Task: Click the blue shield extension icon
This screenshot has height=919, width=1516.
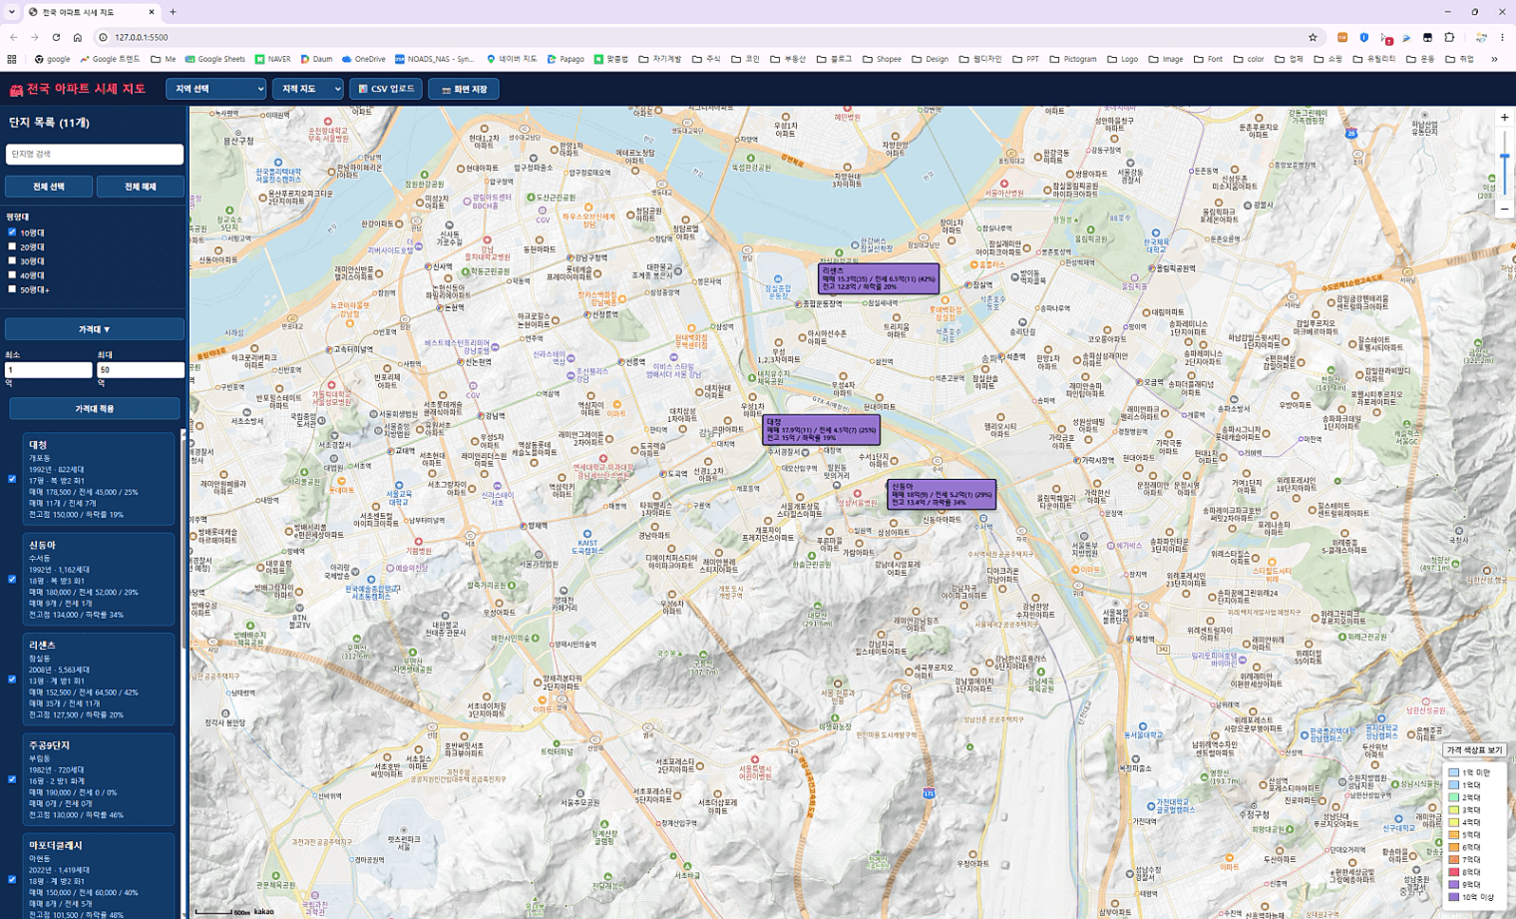Action: pyautogui.click(x=1364, y=37)
